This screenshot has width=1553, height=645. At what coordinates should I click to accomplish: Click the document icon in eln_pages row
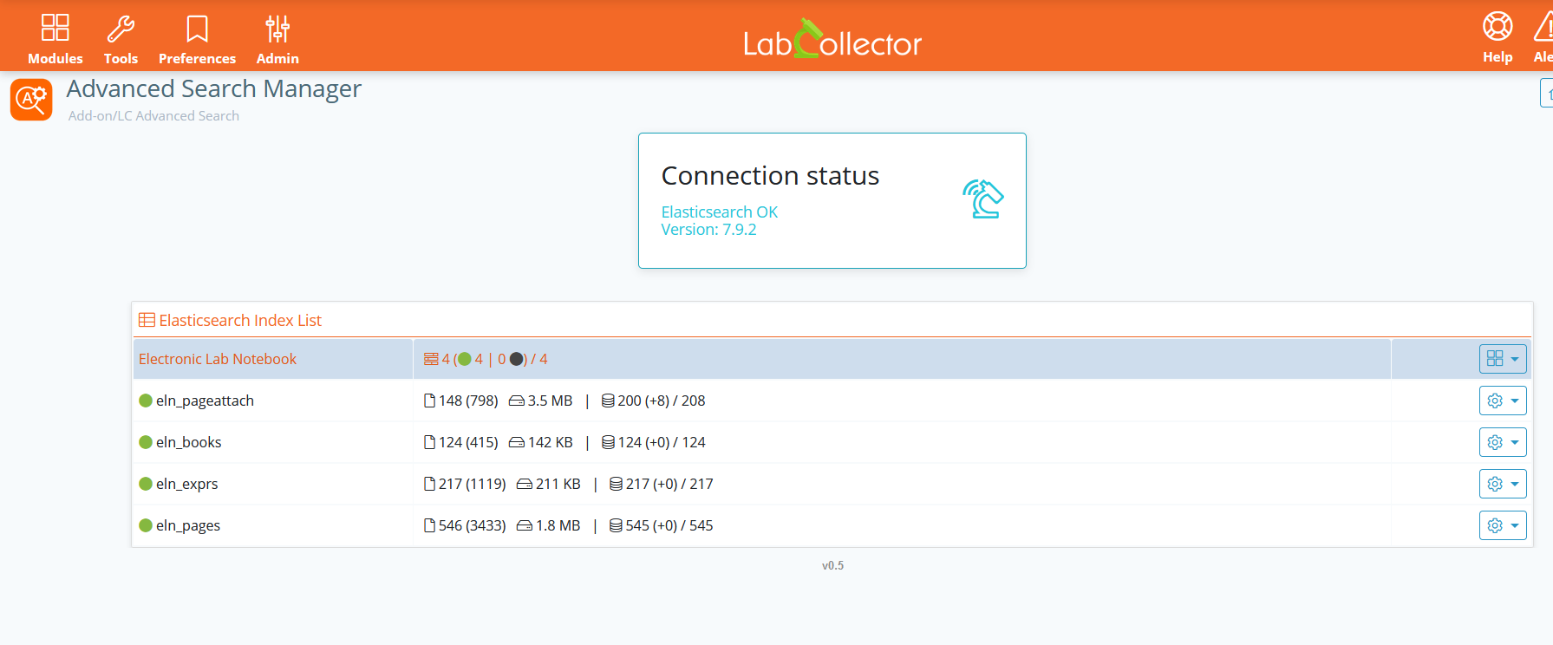tap(429, 525)
